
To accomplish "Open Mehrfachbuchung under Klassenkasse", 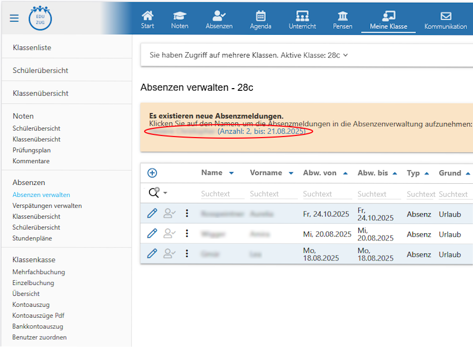I will 39,272.
